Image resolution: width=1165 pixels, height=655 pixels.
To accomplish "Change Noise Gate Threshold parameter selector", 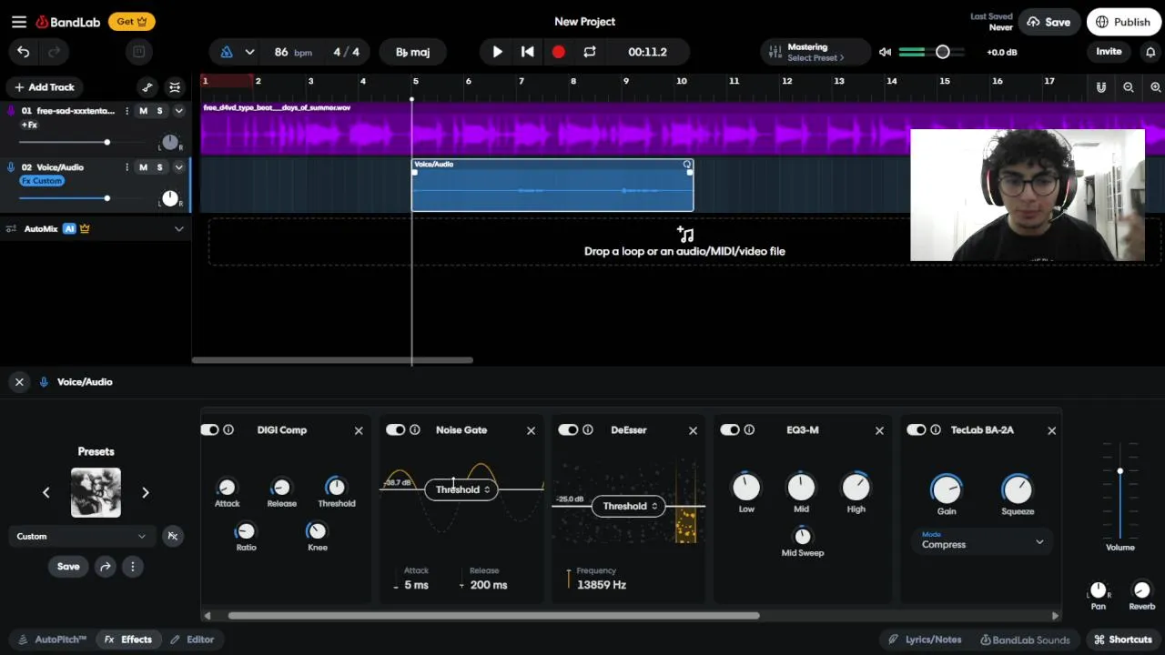I will pos(462,489).
